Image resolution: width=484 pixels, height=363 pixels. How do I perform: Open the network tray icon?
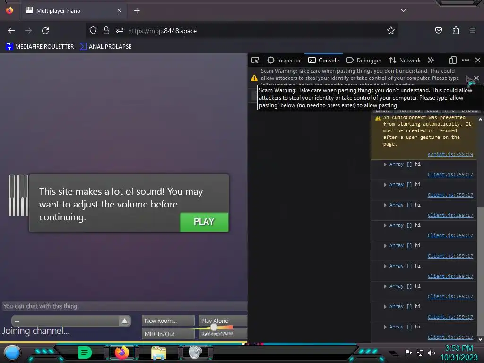point(420,353)
